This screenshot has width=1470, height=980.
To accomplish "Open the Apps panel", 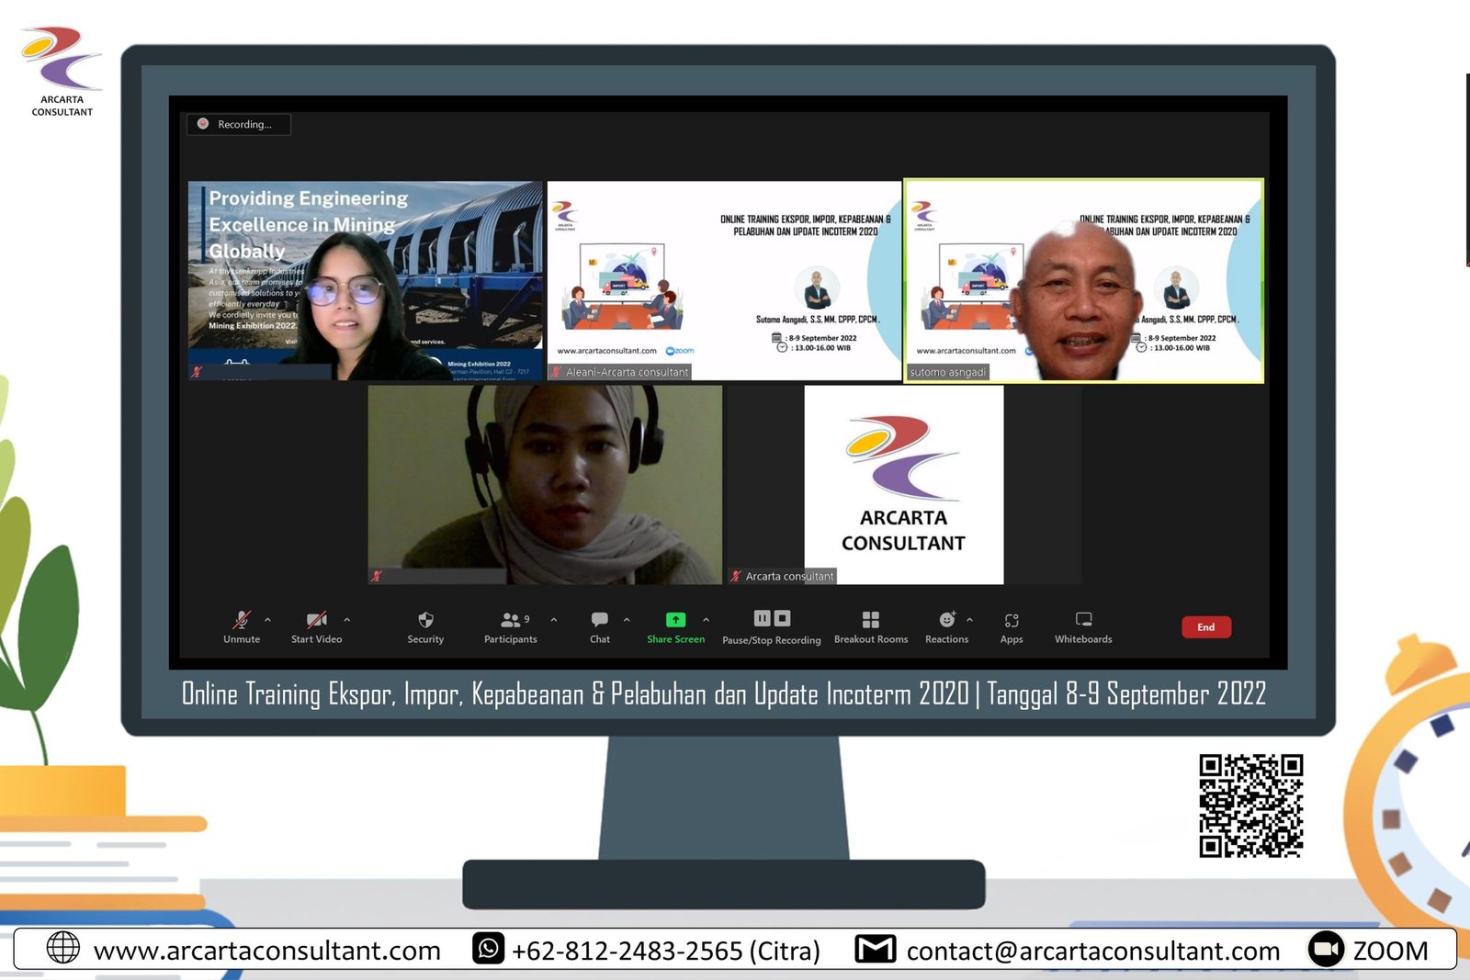I will tap(1011, 621).
